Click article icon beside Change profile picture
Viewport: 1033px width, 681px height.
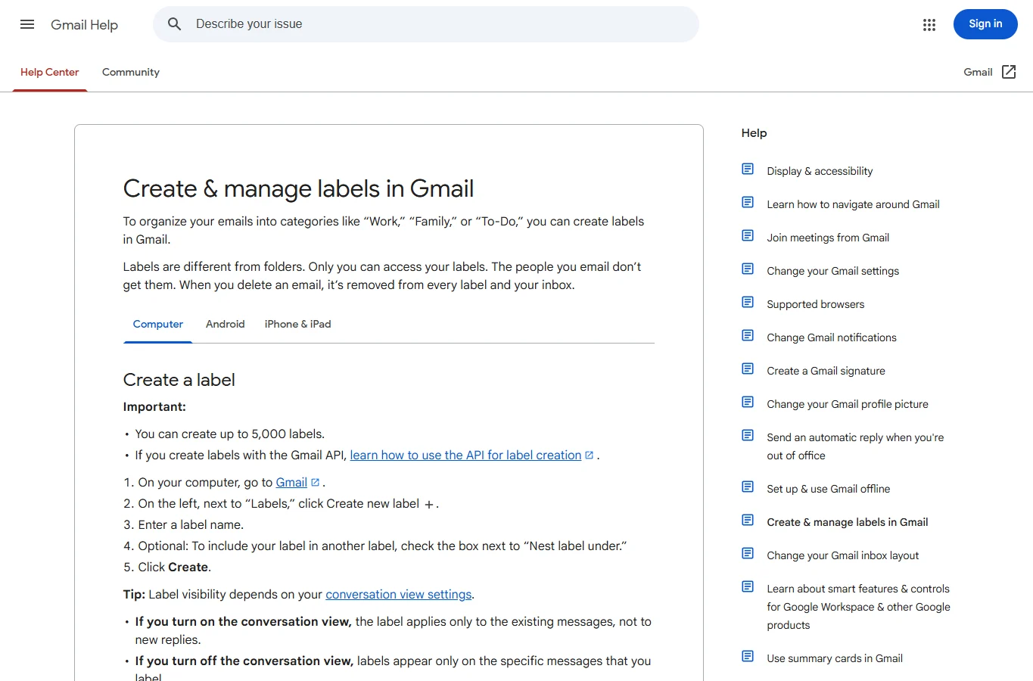point(748,402)
